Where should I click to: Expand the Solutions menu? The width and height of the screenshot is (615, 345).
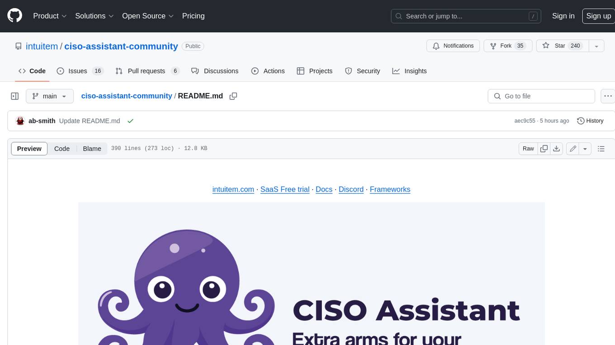[94, 16]
